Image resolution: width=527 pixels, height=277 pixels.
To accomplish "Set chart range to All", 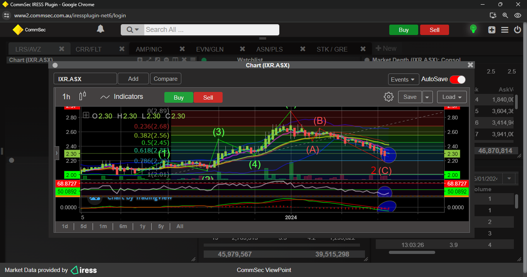I will 180,226.
